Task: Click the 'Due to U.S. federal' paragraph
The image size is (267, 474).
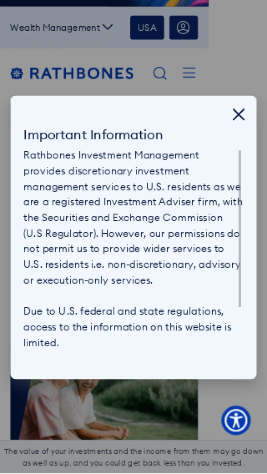Action: [x=127, y=327]
